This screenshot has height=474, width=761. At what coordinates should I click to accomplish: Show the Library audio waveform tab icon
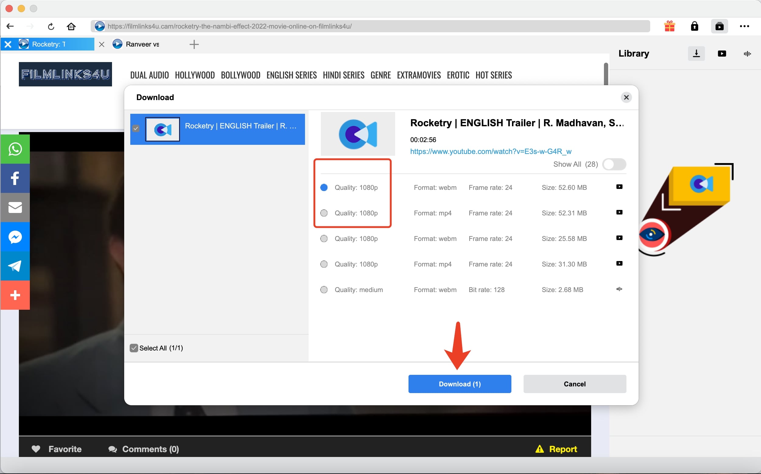coord(747,54)
